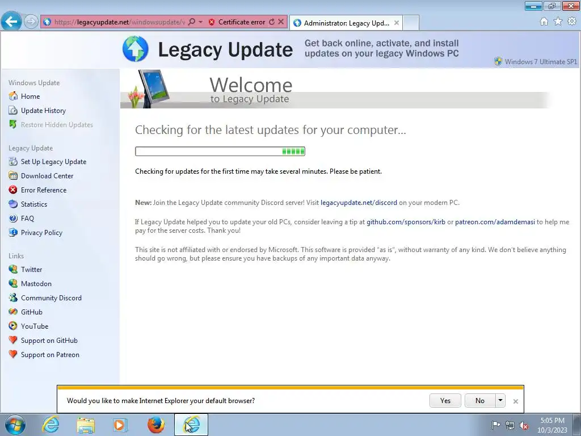Open legacyupdate.net/discord hyperlink
Screen dimensions: 581x436
[x=359, y=203]
